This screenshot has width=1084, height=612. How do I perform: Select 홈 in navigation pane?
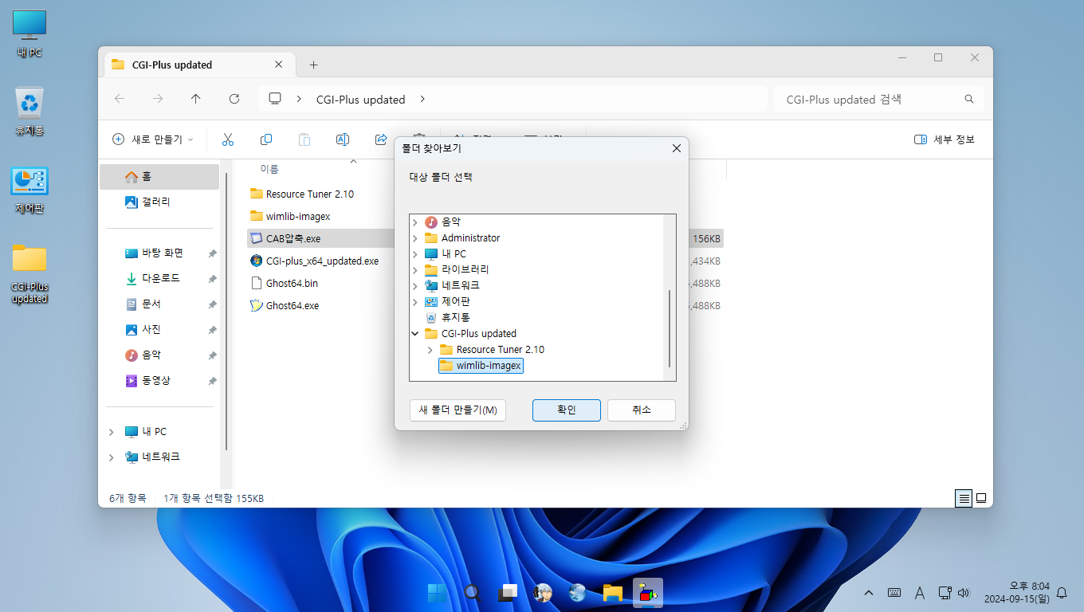pos(159,177)
